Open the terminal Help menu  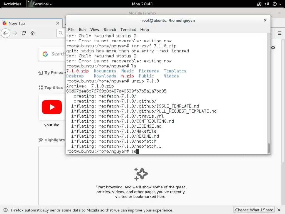pyautogui.click(x=144, y=30)
